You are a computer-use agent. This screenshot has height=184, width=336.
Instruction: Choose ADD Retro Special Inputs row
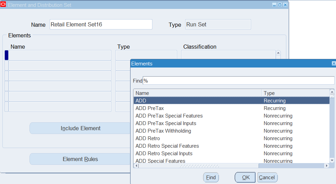(164, 154)
